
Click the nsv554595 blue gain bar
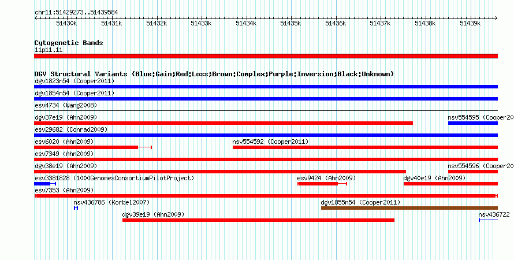tap(473, 123)
